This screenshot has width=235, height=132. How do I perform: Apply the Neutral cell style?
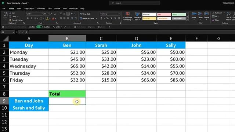pyautogui.click(x=149, y=18)
